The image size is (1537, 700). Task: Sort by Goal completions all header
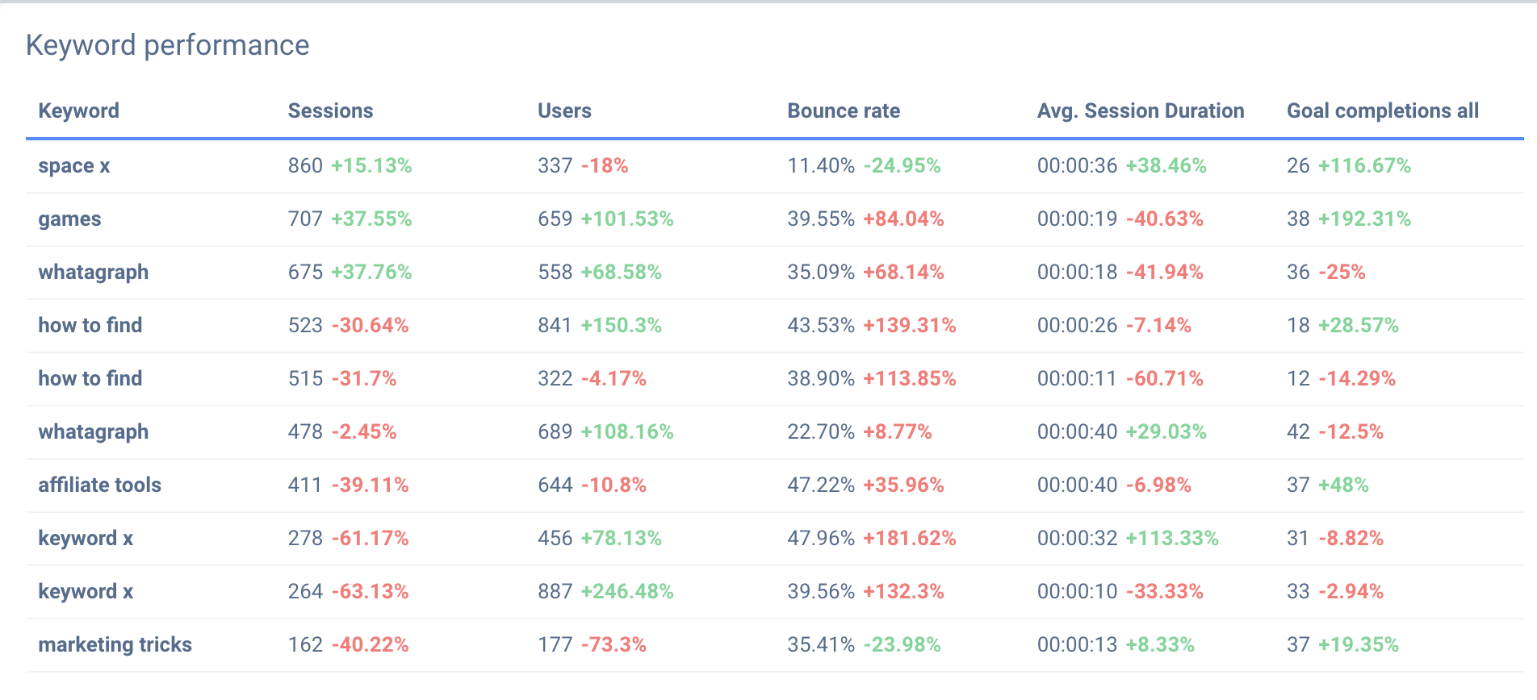pyautogui.click(x=1382, y=110)
